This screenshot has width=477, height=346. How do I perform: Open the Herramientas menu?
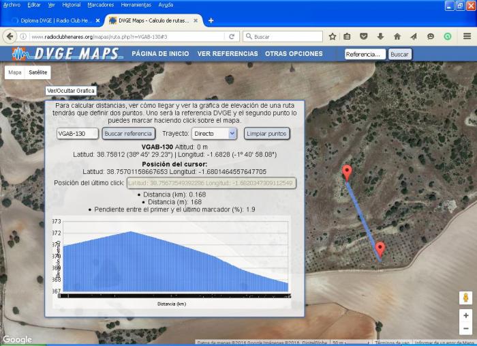136,5
